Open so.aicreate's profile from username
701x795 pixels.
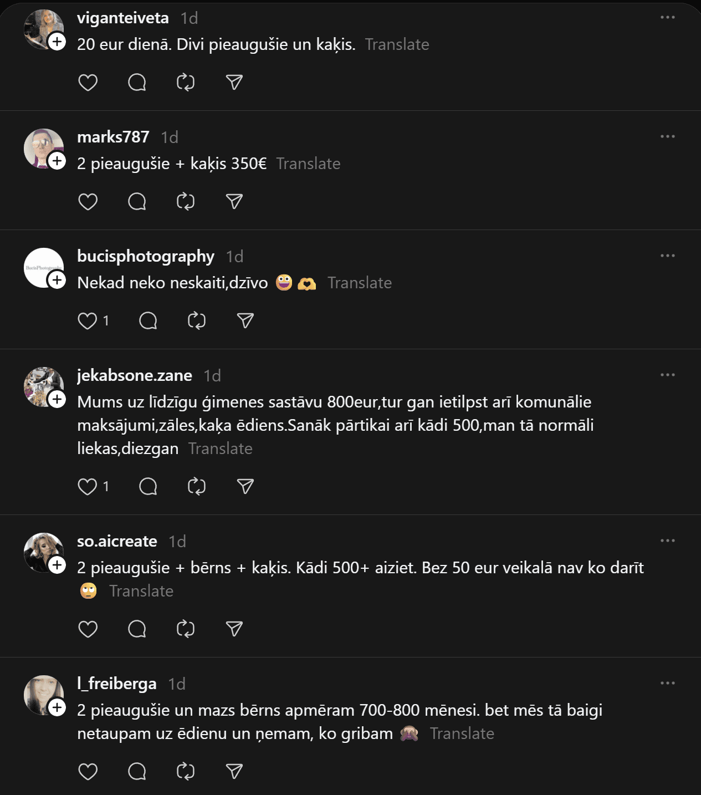tap(117, 541)
